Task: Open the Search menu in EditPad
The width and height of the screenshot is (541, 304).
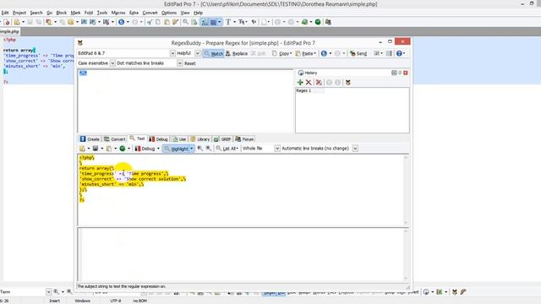Action: (x=36, y=13)
